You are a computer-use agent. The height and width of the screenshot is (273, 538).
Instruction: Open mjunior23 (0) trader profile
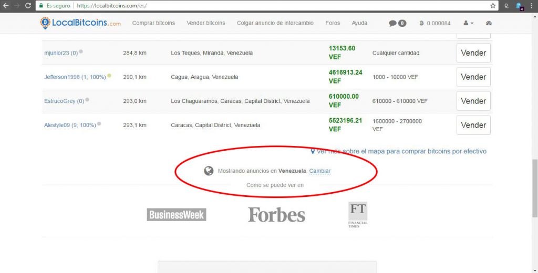(61, 53)
